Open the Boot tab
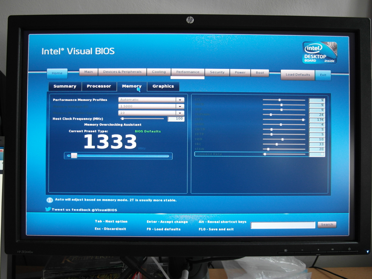The height and width of the screenshot is (279, 372). (x=260, y=73)
